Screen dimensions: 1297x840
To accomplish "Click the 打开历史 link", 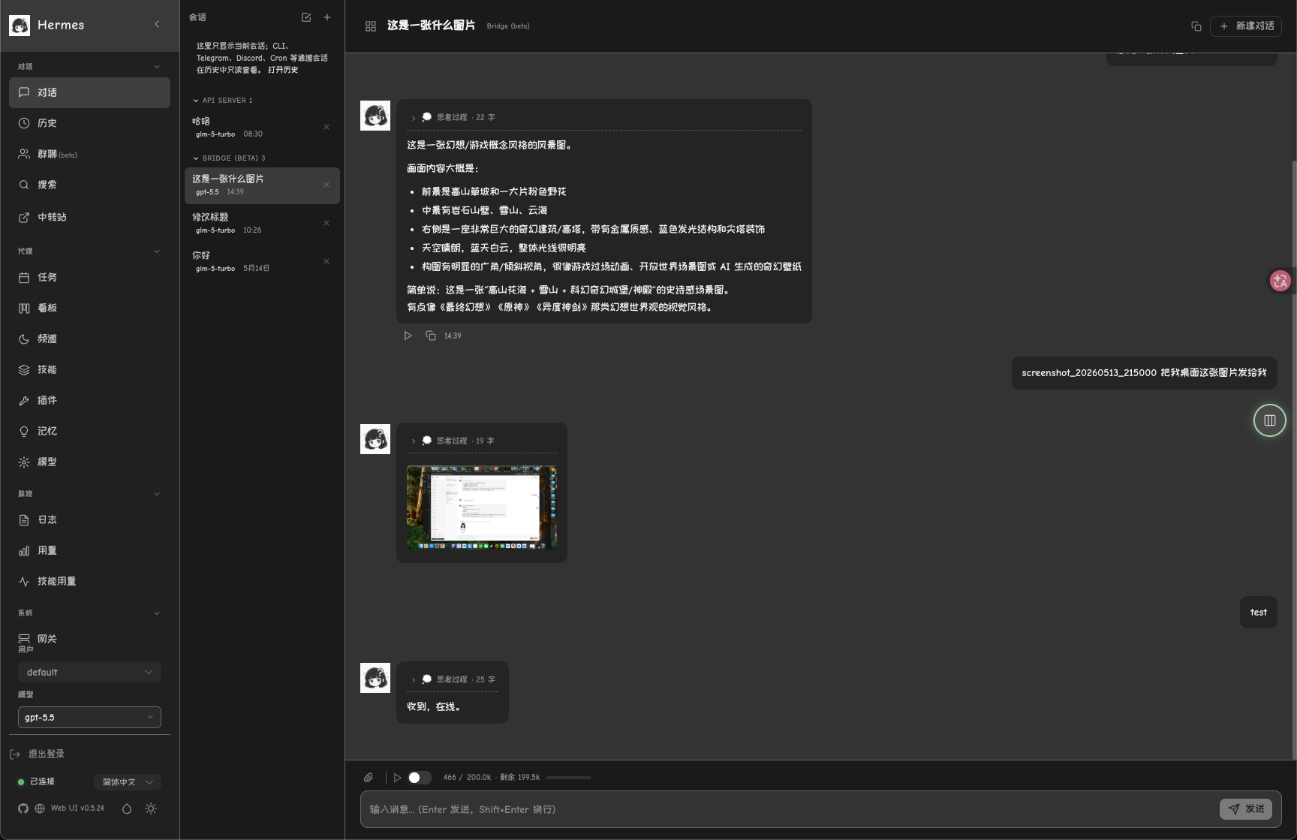I will [x=283, y=70].
